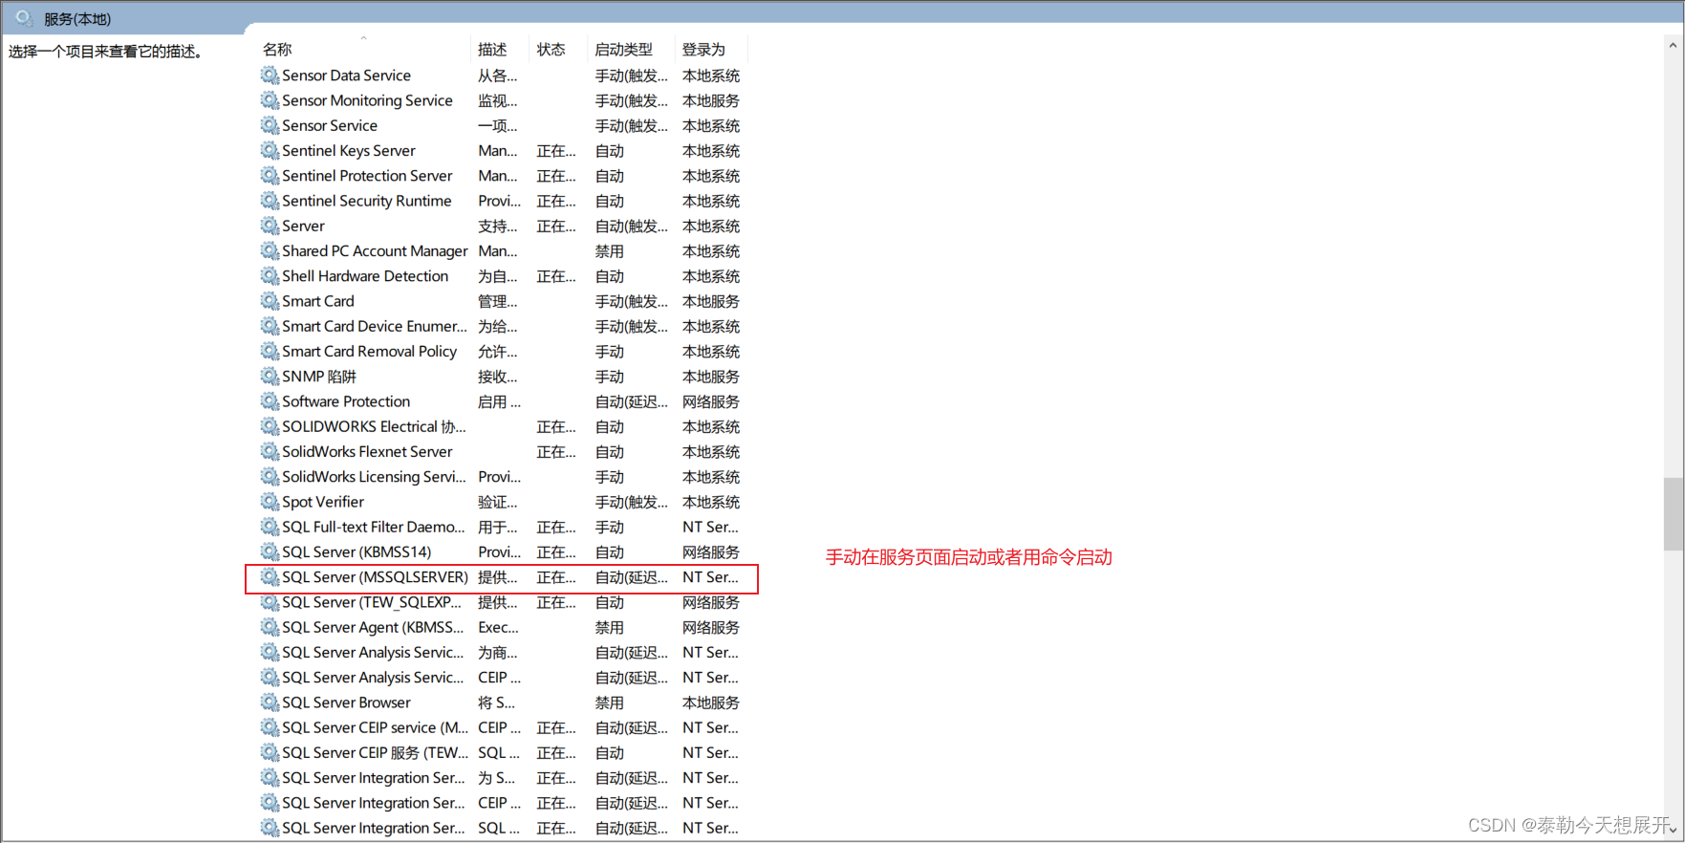Click 本地服务 logon of SQL Server Browser
Viewport: 1685px width, 843px height.
(x=711, y=702)
